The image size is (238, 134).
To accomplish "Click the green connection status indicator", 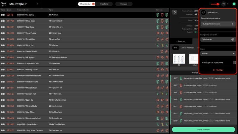I will click(234, 4).
